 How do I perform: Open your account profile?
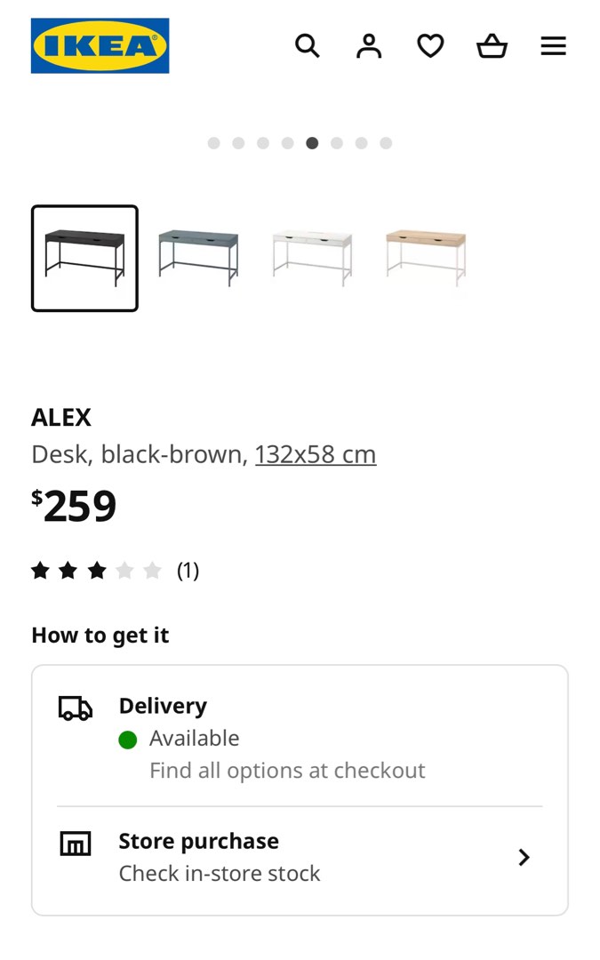click(369, 45)
